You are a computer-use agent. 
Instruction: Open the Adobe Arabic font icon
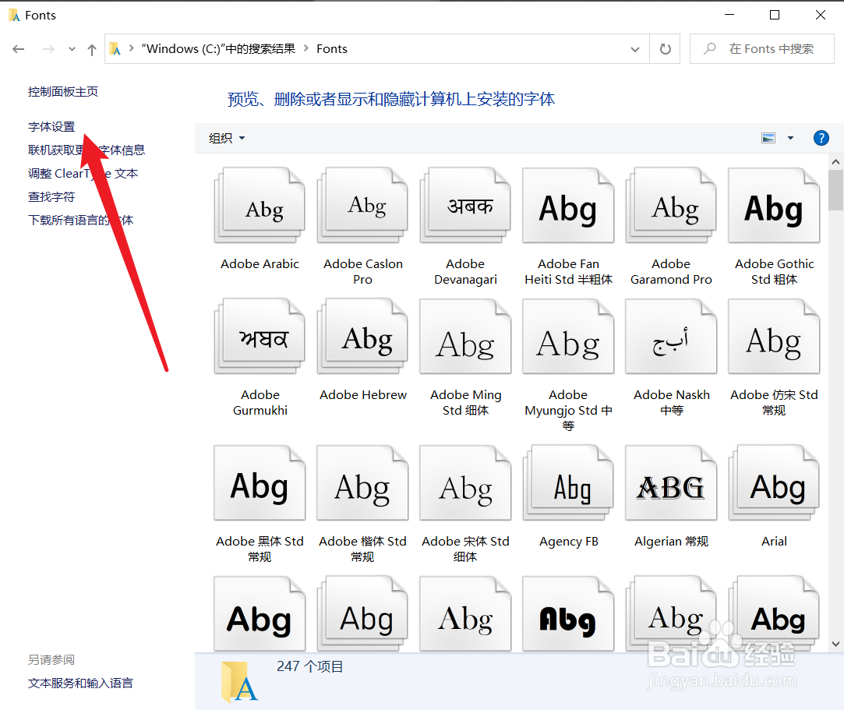click(x=260, y=205)
